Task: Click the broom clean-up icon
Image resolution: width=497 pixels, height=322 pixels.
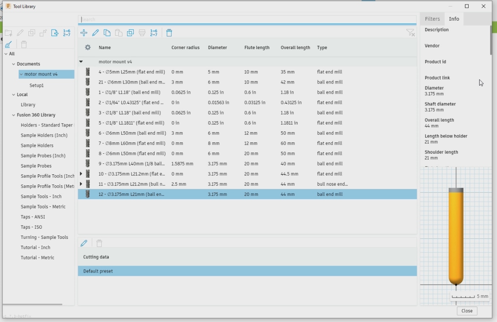Action: 8,45
